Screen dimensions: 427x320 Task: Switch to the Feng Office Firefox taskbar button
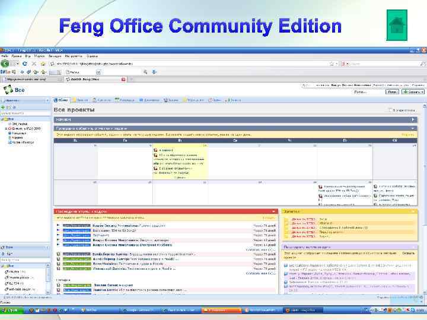coord(303,310)
